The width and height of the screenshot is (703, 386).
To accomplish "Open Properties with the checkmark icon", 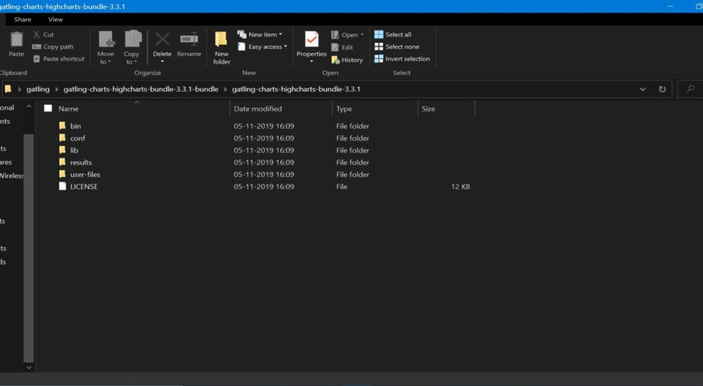I will pyautogui.click(x=311, y=40).
